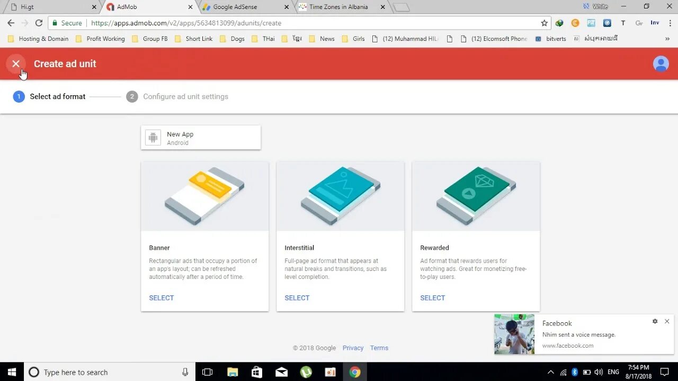Open Action Center notifications
The image size is (678, 381).
(665, 372)
